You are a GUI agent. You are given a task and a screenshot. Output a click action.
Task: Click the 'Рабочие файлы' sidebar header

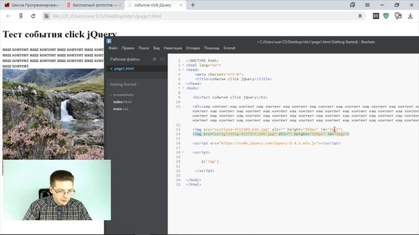[x=125, y=59]
